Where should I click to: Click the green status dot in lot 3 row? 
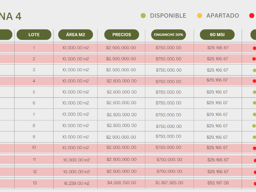(254, 70)
